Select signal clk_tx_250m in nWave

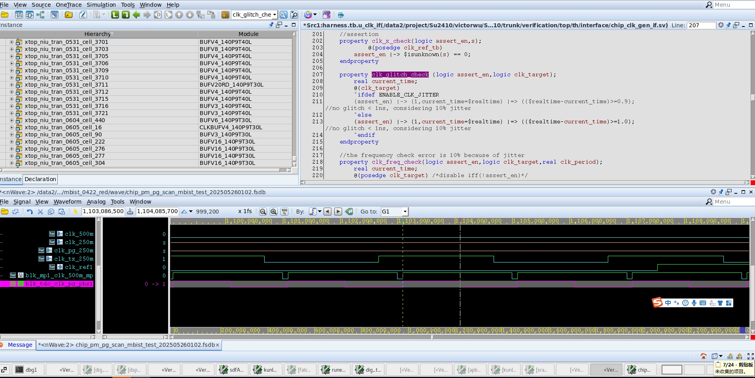click(74, 259)
